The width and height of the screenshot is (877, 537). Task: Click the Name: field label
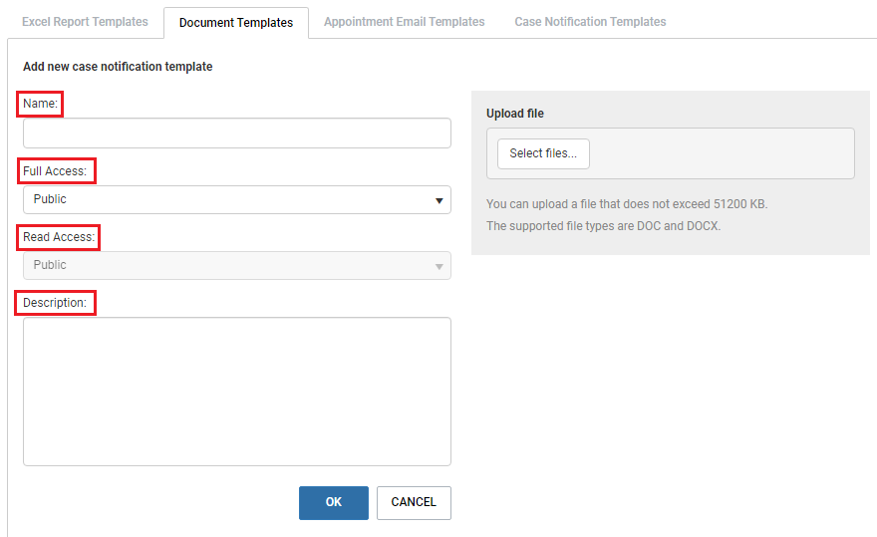coord(40,104)
